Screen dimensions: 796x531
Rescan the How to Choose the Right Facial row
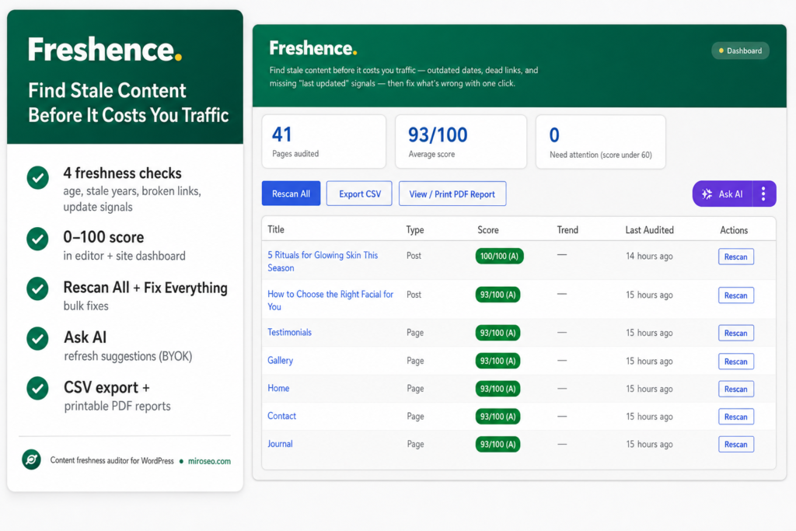click(x=736, y=295)
